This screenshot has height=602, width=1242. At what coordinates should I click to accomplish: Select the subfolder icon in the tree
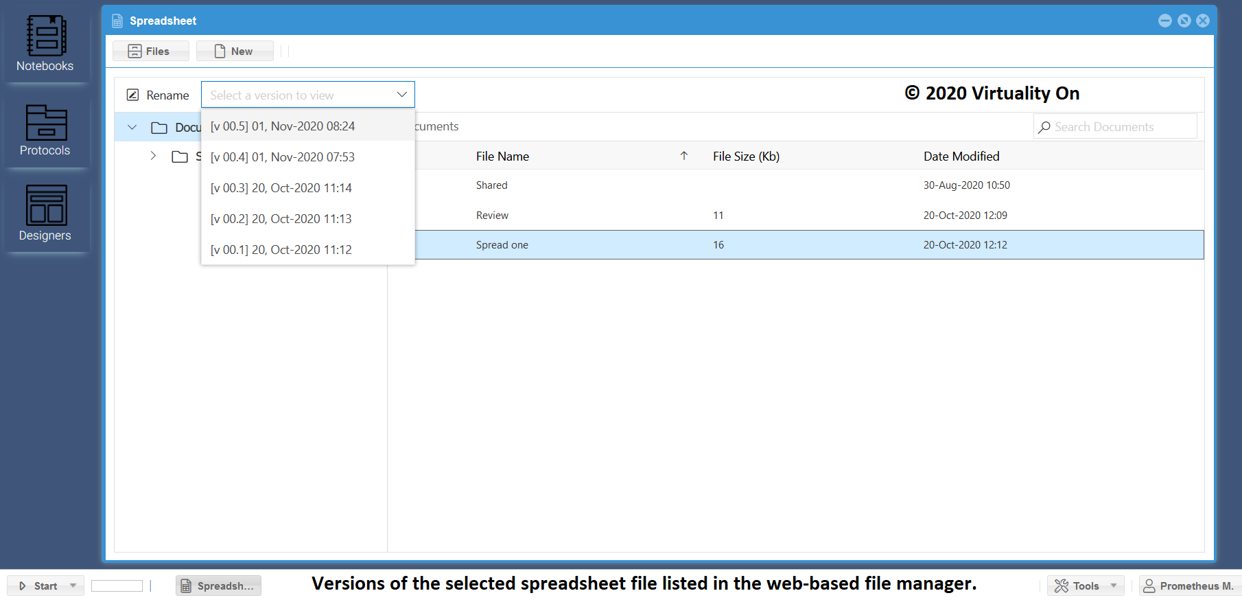pyautogui.click(x=180, y=157)
